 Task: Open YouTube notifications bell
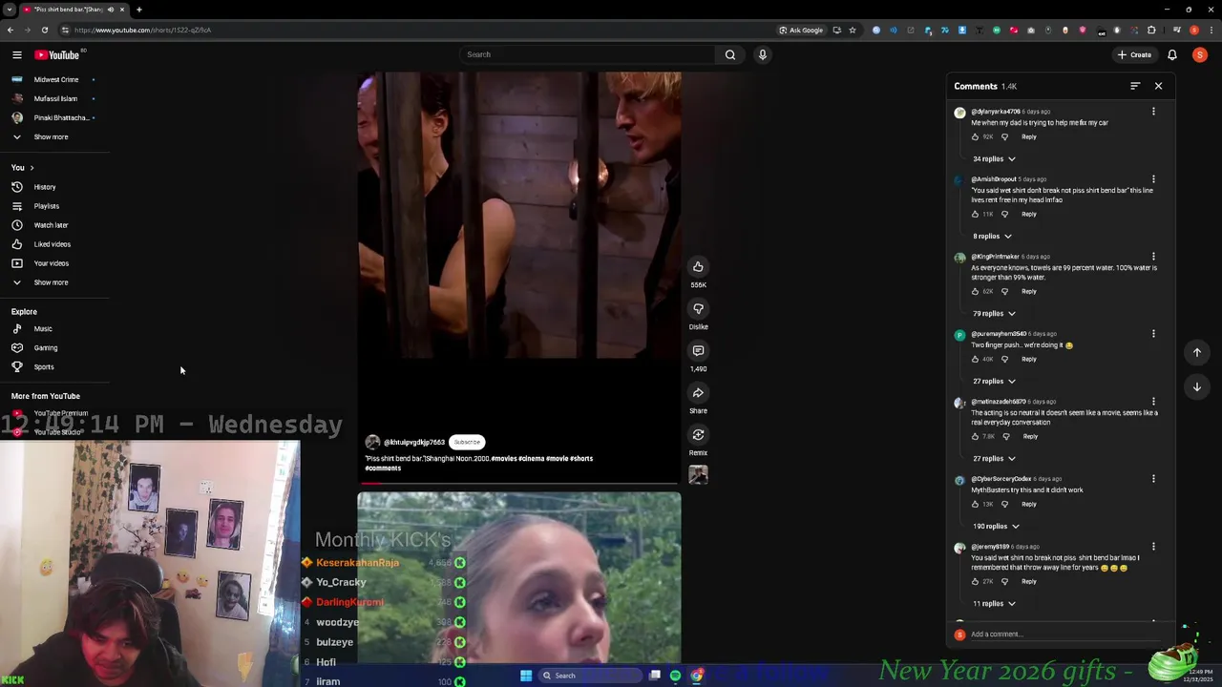[x=1172, y=54]
